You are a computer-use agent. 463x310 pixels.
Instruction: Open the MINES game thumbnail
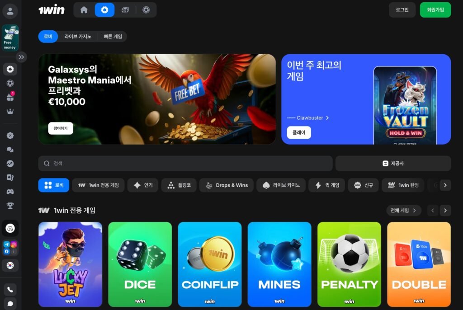(279, 264)
